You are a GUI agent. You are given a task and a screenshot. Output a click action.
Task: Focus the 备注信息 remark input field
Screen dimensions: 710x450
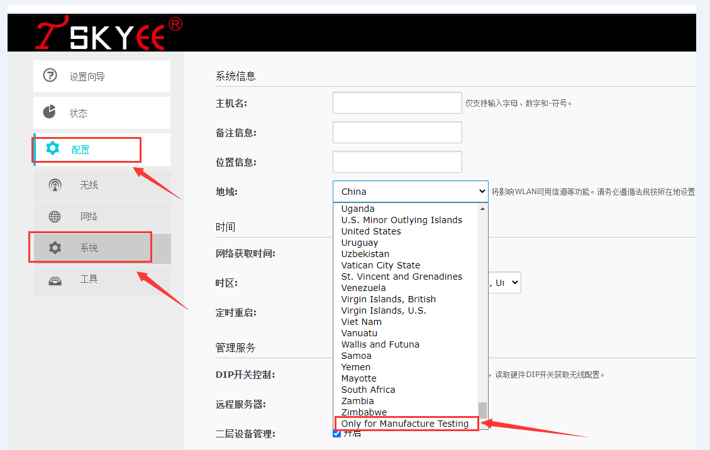(x=397, y=133)
